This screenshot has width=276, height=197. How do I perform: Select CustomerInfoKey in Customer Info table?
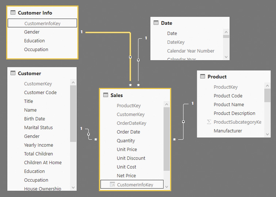pos(42,23)
